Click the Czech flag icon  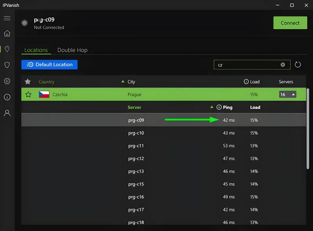click(44, 94)
